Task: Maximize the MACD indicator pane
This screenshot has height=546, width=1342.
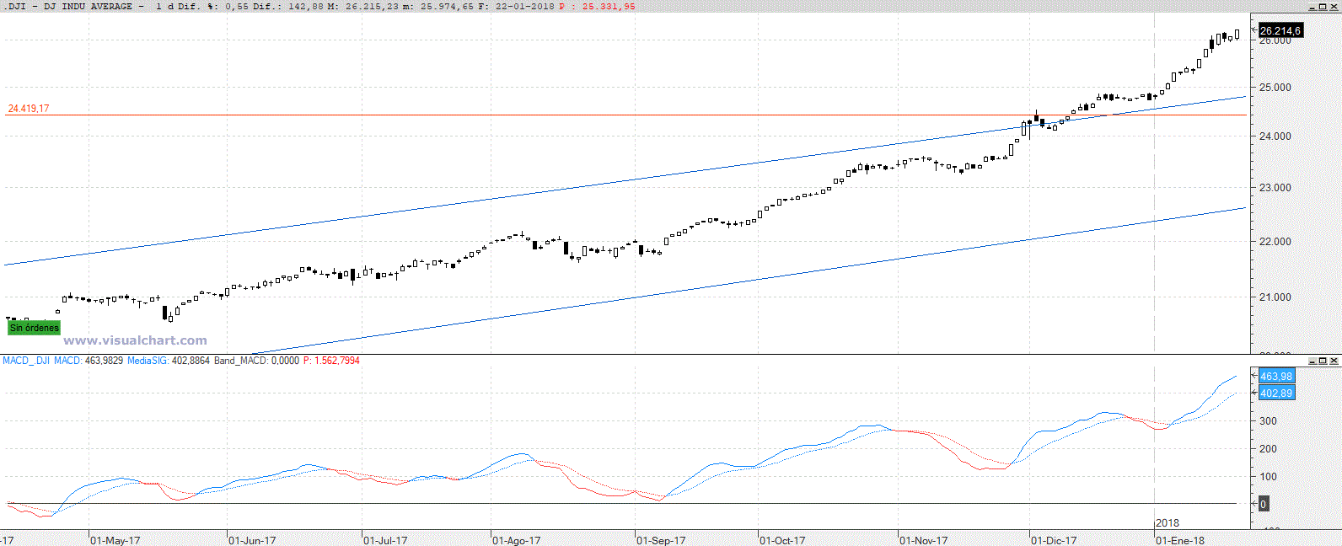Action: point(1323,361)
